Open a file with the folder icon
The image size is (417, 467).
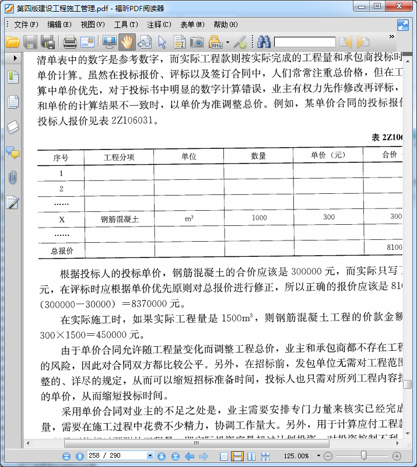pyautogui.click(x=12, y=42)
